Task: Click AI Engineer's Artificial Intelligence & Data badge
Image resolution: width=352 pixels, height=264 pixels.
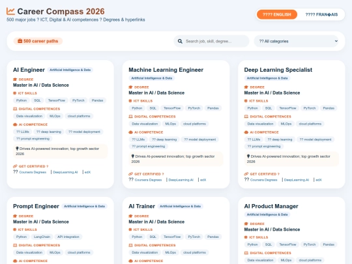Action: [70, 70]
